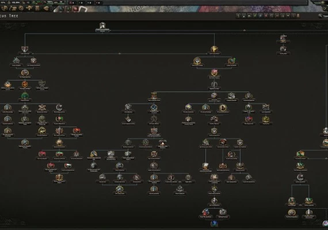Open the red alert icon on top bar
328x230 pixels.
click(75, 9)
